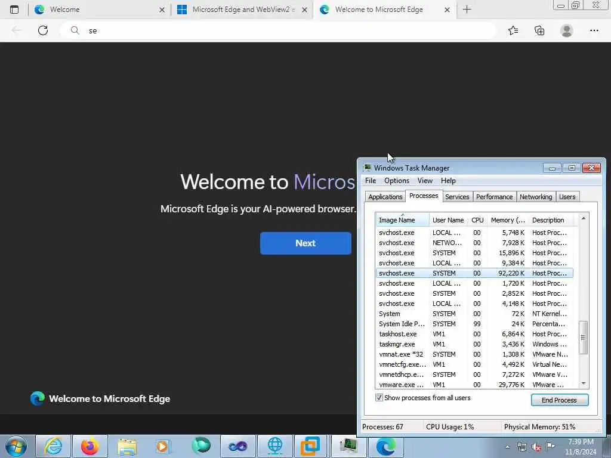
Task: Minimize the Task Manager window
Action: (x=552, y=168)
